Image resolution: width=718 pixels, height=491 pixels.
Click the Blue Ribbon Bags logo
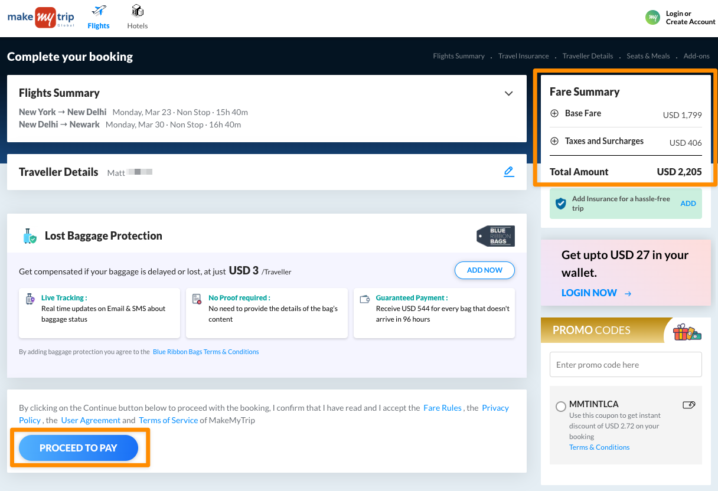tap(495, 235)
